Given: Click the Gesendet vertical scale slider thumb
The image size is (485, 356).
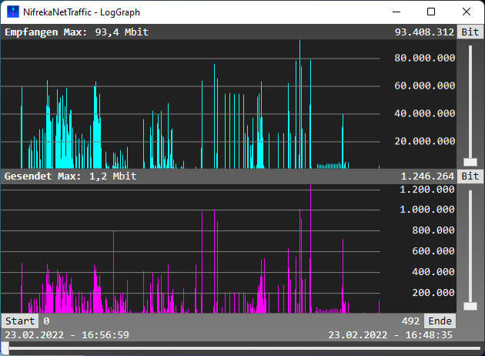Looking at the screenshot, I should pyautogui.click(x=470, y=306).
